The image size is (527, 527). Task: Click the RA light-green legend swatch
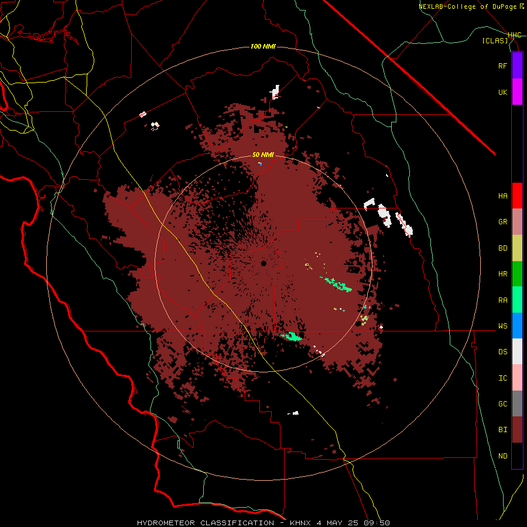click(x=517, y=300)
